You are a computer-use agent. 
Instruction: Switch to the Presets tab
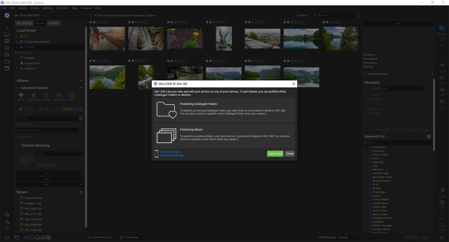click(54, 23)
